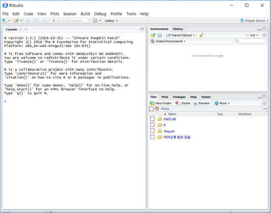Open the Tools menu

[x=131, y=14]
